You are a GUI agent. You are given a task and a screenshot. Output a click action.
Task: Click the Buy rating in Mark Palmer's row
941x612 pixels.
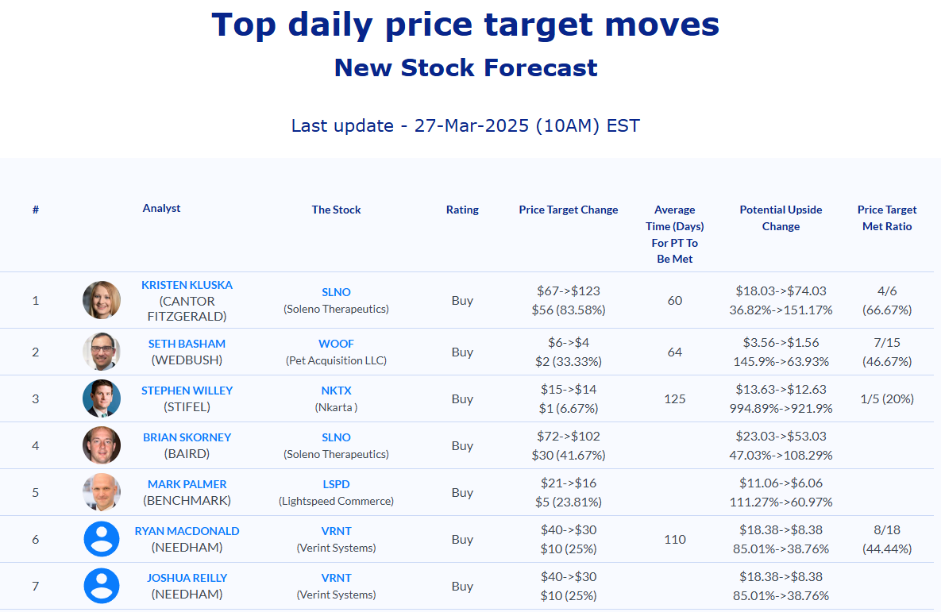pos(462,493)
